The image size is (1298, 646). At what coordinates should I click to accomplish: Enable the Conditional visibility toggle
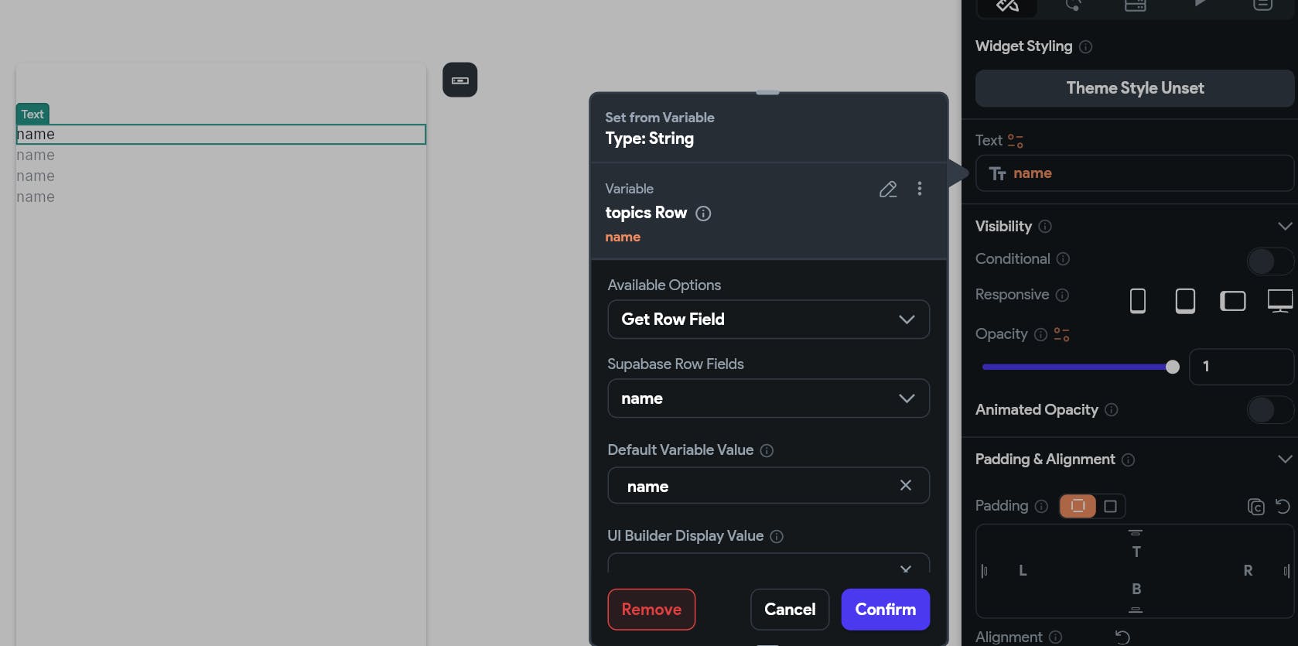coord(1269,261)
